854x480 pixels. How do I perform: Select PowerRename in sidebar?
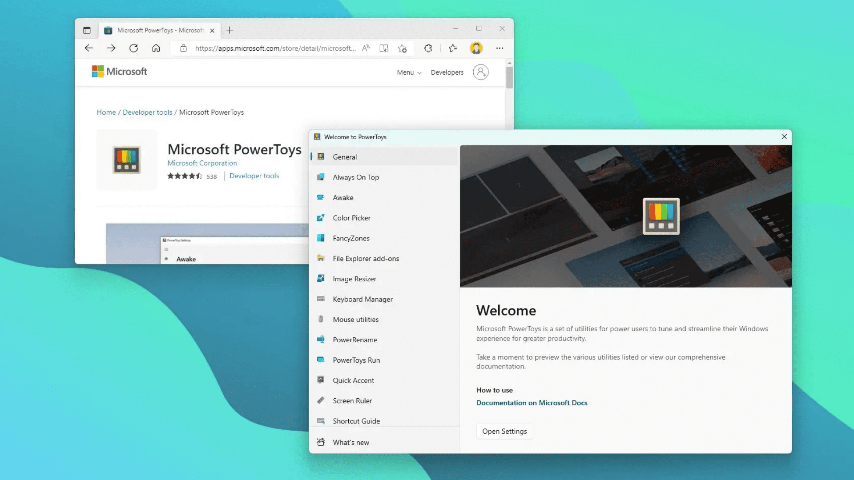click(x=384, y=340)
